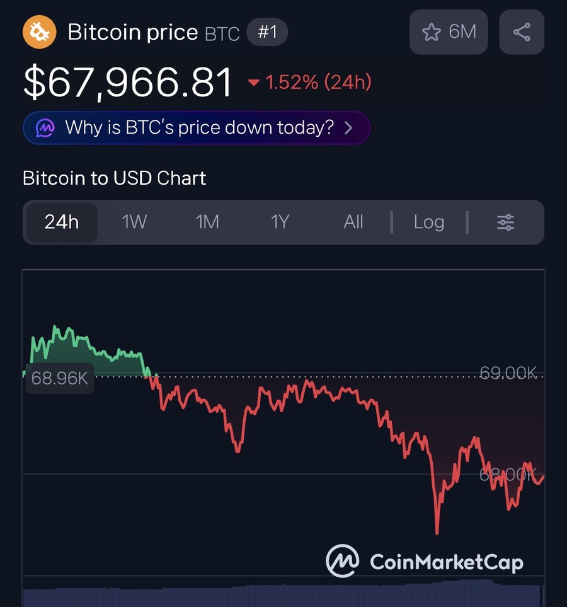The height and width of the screenshot is (607, 567).
Task: Open the chart settings sliders icon
Action: [505, 222]
